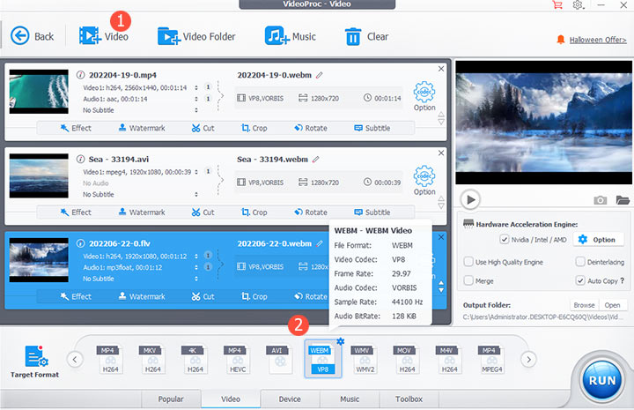This screenshot has height=410, width=634.
Task: Move 202206-22-0.flv up in the list
Action: tap(441, 283)
